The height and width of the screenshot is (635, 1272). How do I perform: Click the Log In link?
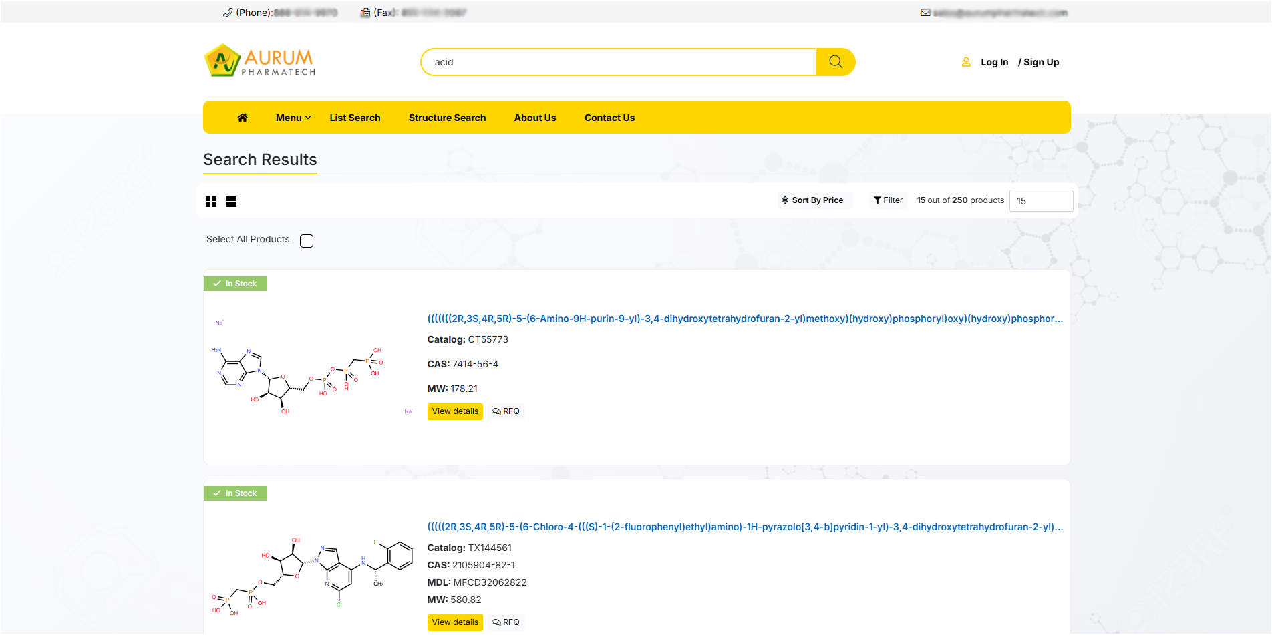pyautogui.click(x=994, y=62)
